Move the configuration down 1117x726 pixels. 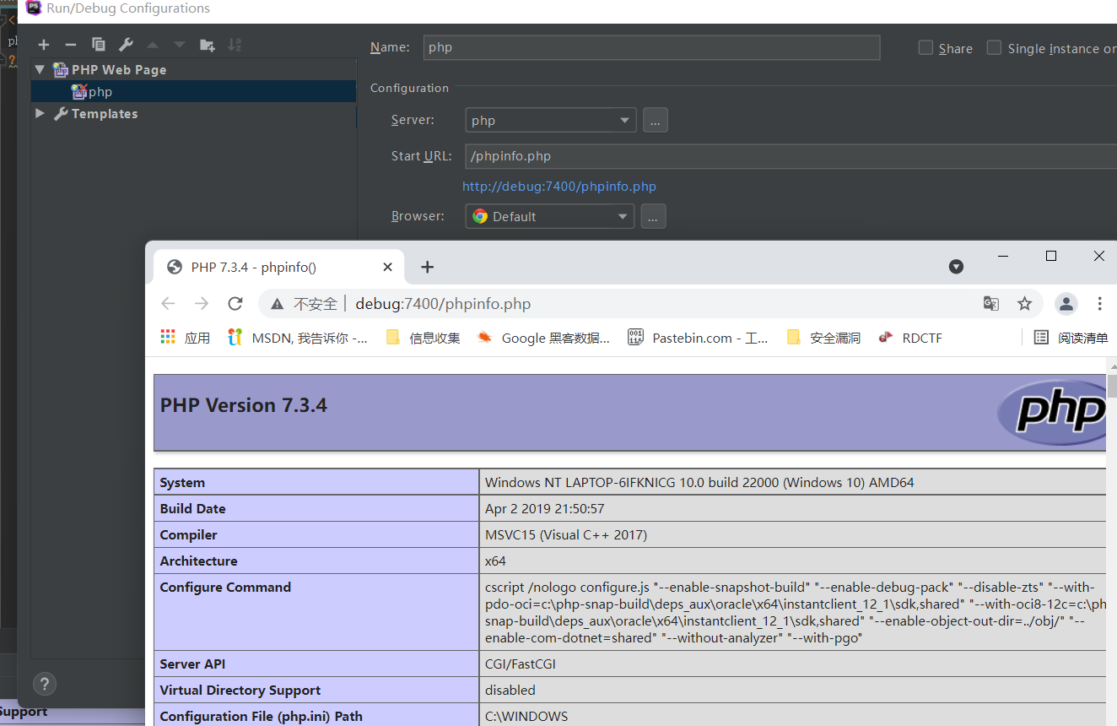pyautogui.click(x=180, y=45)
